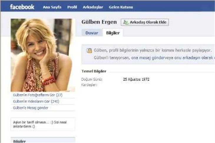Click the Arkadaş Olarak Ekle button
This screenshot has width=215, height=143.
click(x=145, y=22)
